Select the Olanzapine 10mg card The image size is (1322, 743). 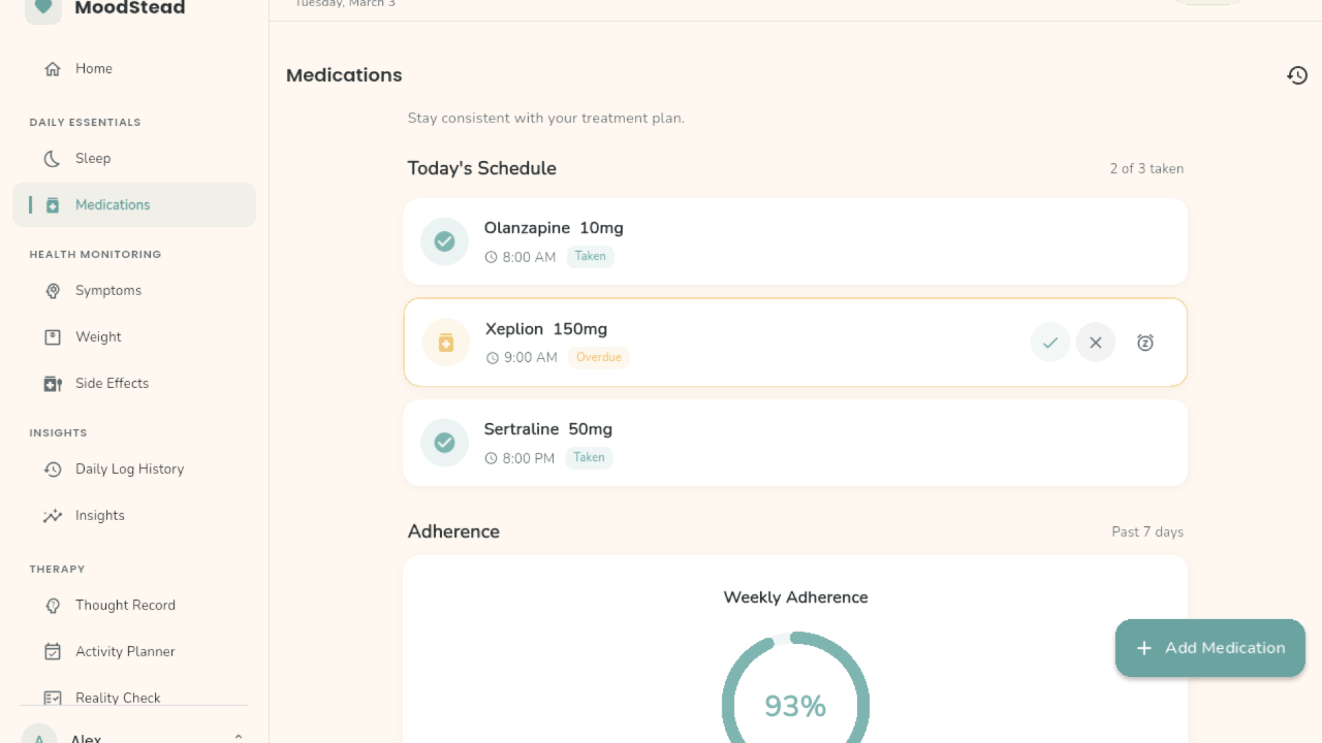pos(826,241)
